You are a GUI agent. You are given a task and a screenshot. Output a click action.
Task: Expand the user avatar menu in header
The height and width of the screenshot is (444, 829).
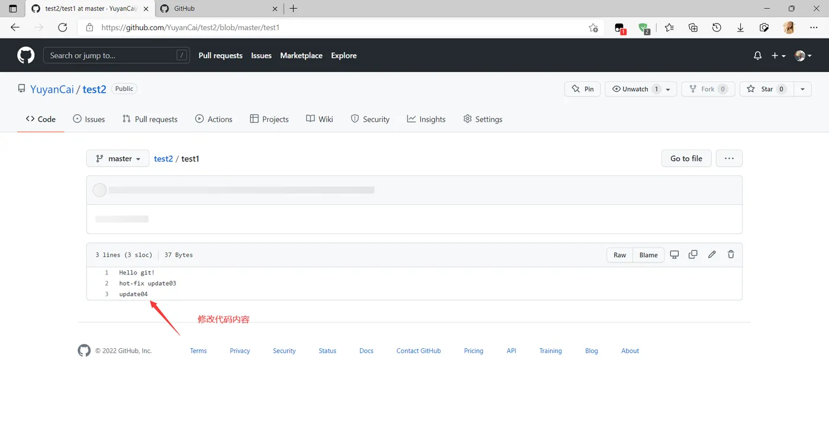click(x=803, y=56)
